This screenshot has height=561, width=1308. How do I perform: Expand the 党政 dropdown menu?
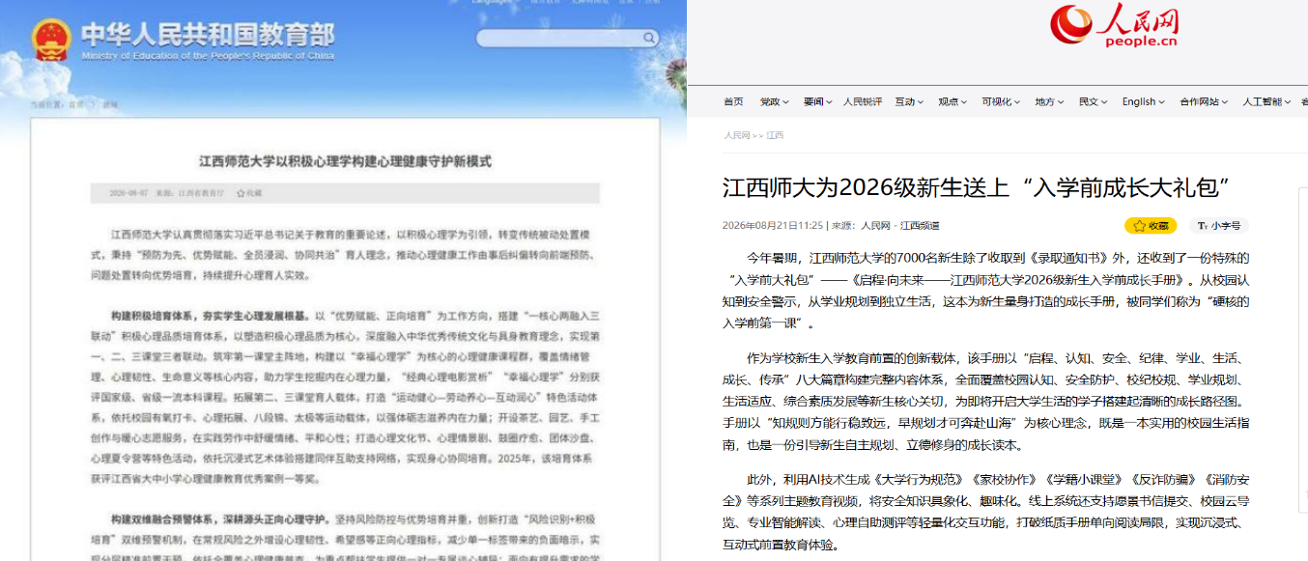774,101
